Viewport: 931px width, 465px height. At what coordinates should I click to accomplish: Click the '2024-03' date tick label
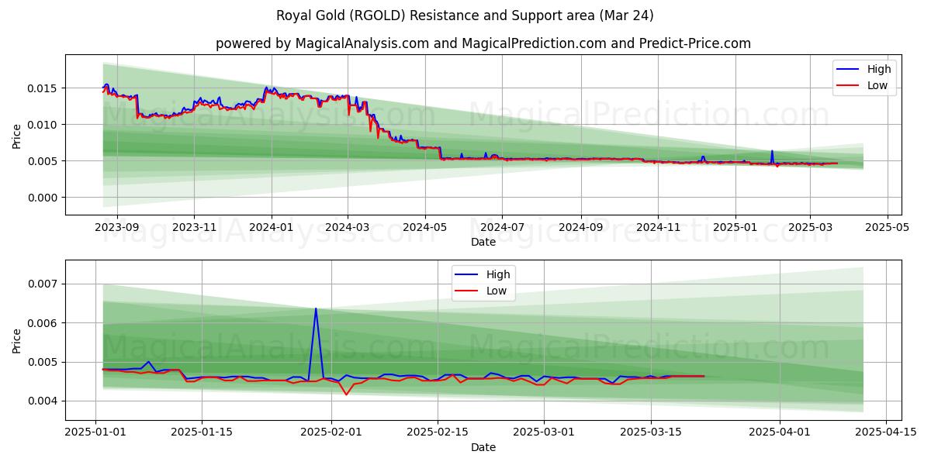click(x=347, y=228)
